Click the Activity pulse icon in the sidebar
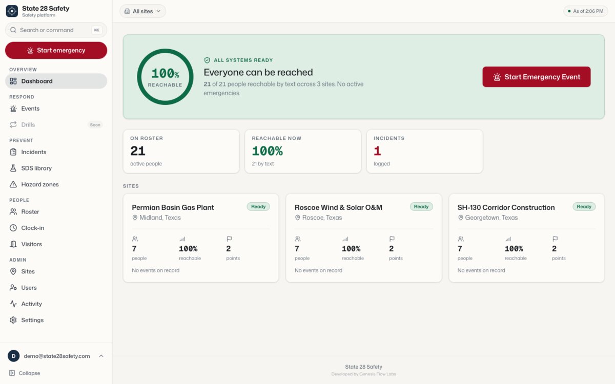 coord(13,304)
